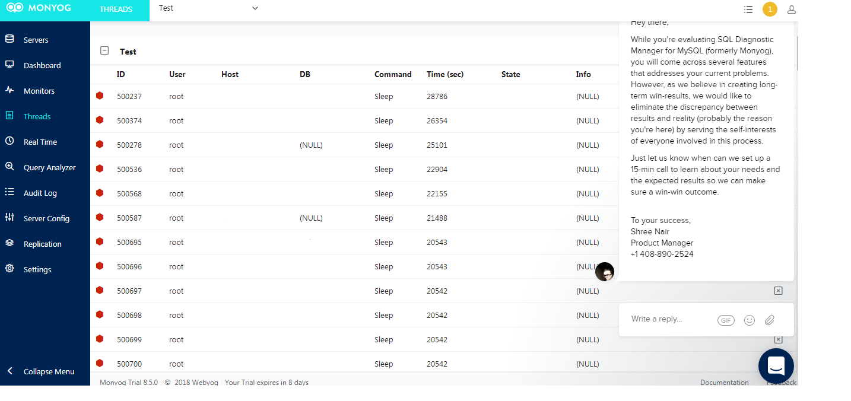
Task: Kill thread 500699 with the X icon
Action: [x=778, y=339]
